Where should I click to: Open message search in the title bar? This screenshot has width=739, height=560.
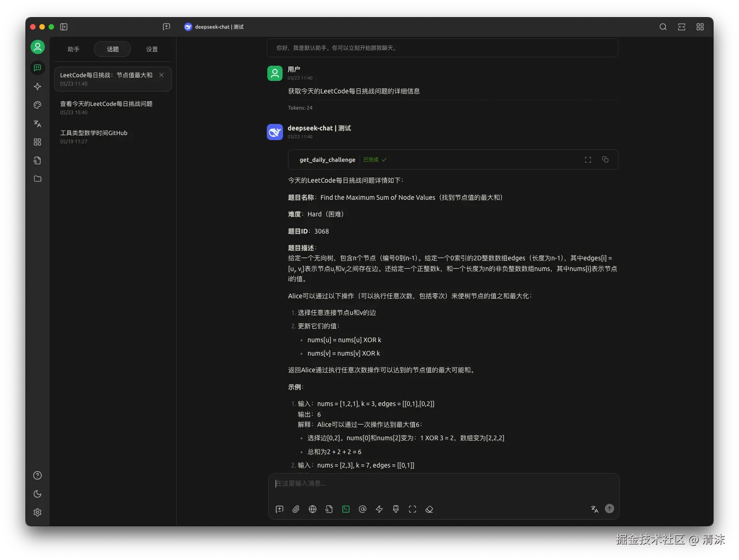tap(663, 27)
